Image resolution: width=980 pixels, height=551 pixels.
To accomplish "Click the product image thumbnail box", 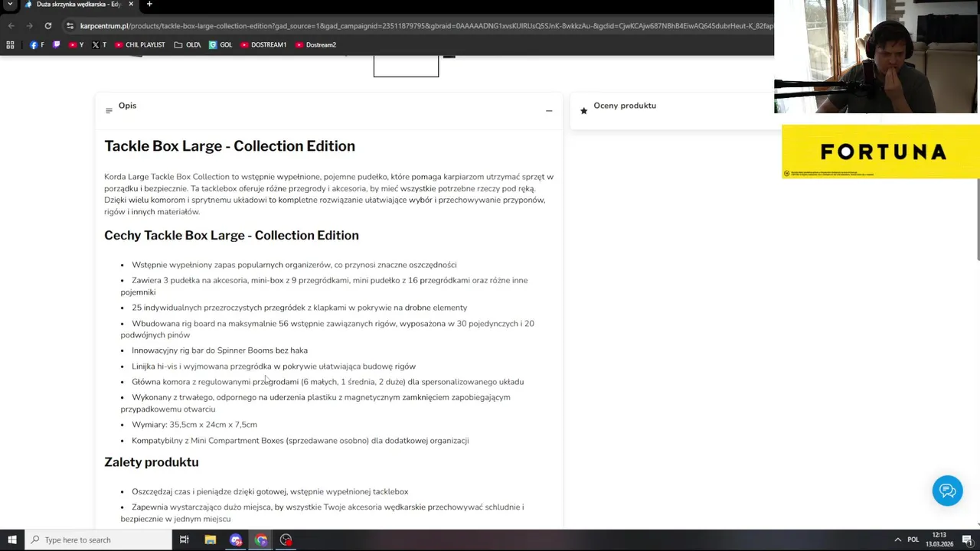I will [x=406, y=66].
